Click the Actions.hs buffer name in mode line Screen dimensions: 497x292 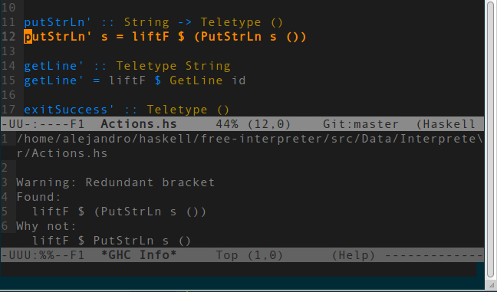point(139,124)
